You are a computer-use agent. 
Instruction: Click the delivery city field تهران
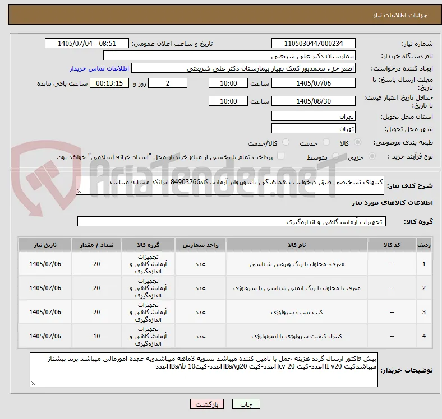pyautogui.click(x=313, y=128)
